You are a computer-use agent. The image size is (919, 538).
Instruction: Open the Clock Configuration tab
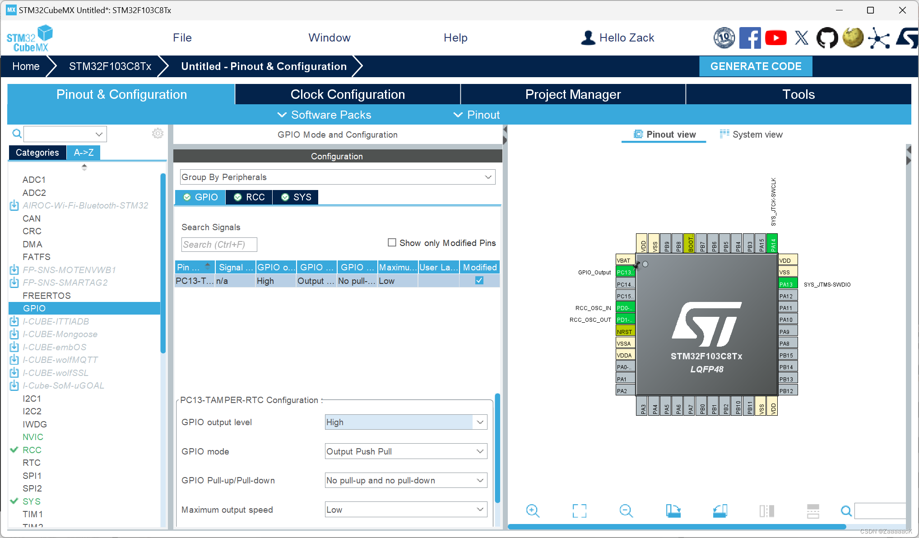click(348, 94)
